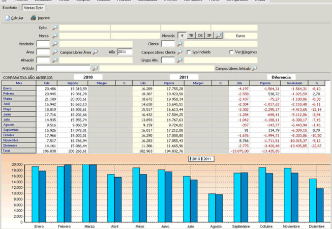Click the Almacén code input field
332x229 pixels.
click(43, 60)
